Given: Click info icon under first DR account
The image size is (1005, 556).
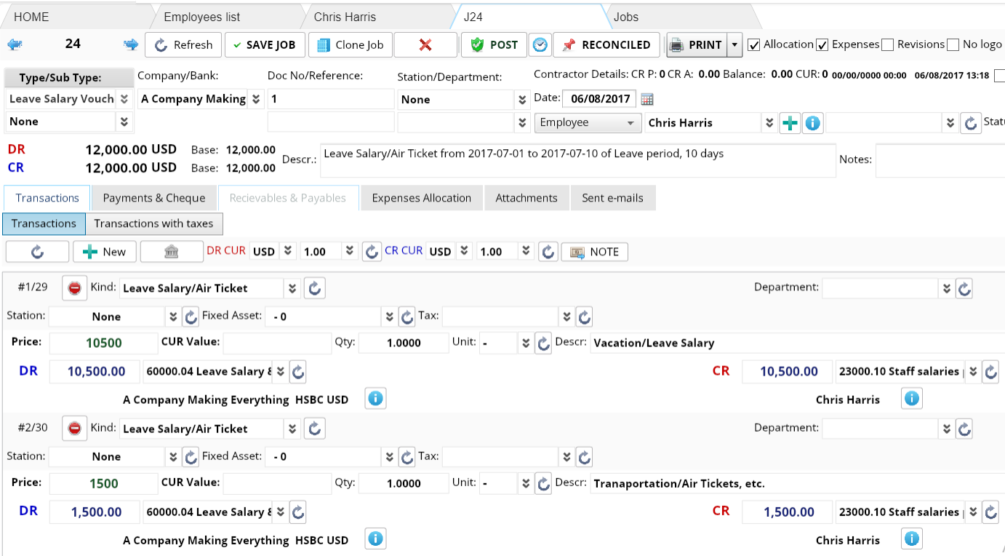Looking at the screenshot, I should pos(375,399).
